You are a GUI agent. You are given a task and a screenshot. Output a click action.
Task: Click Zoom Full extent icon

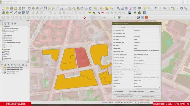(45, 8)
